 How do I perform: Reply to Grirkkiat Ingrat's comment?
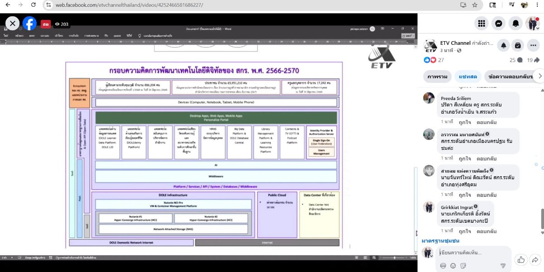[x=486, y=231]
